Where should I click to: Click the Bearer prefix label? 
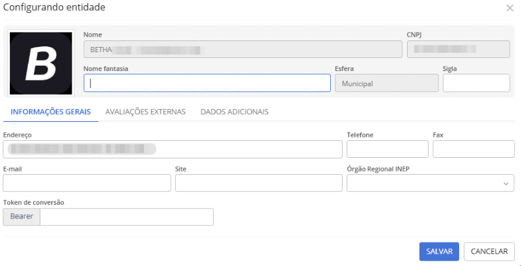point(21,217)
